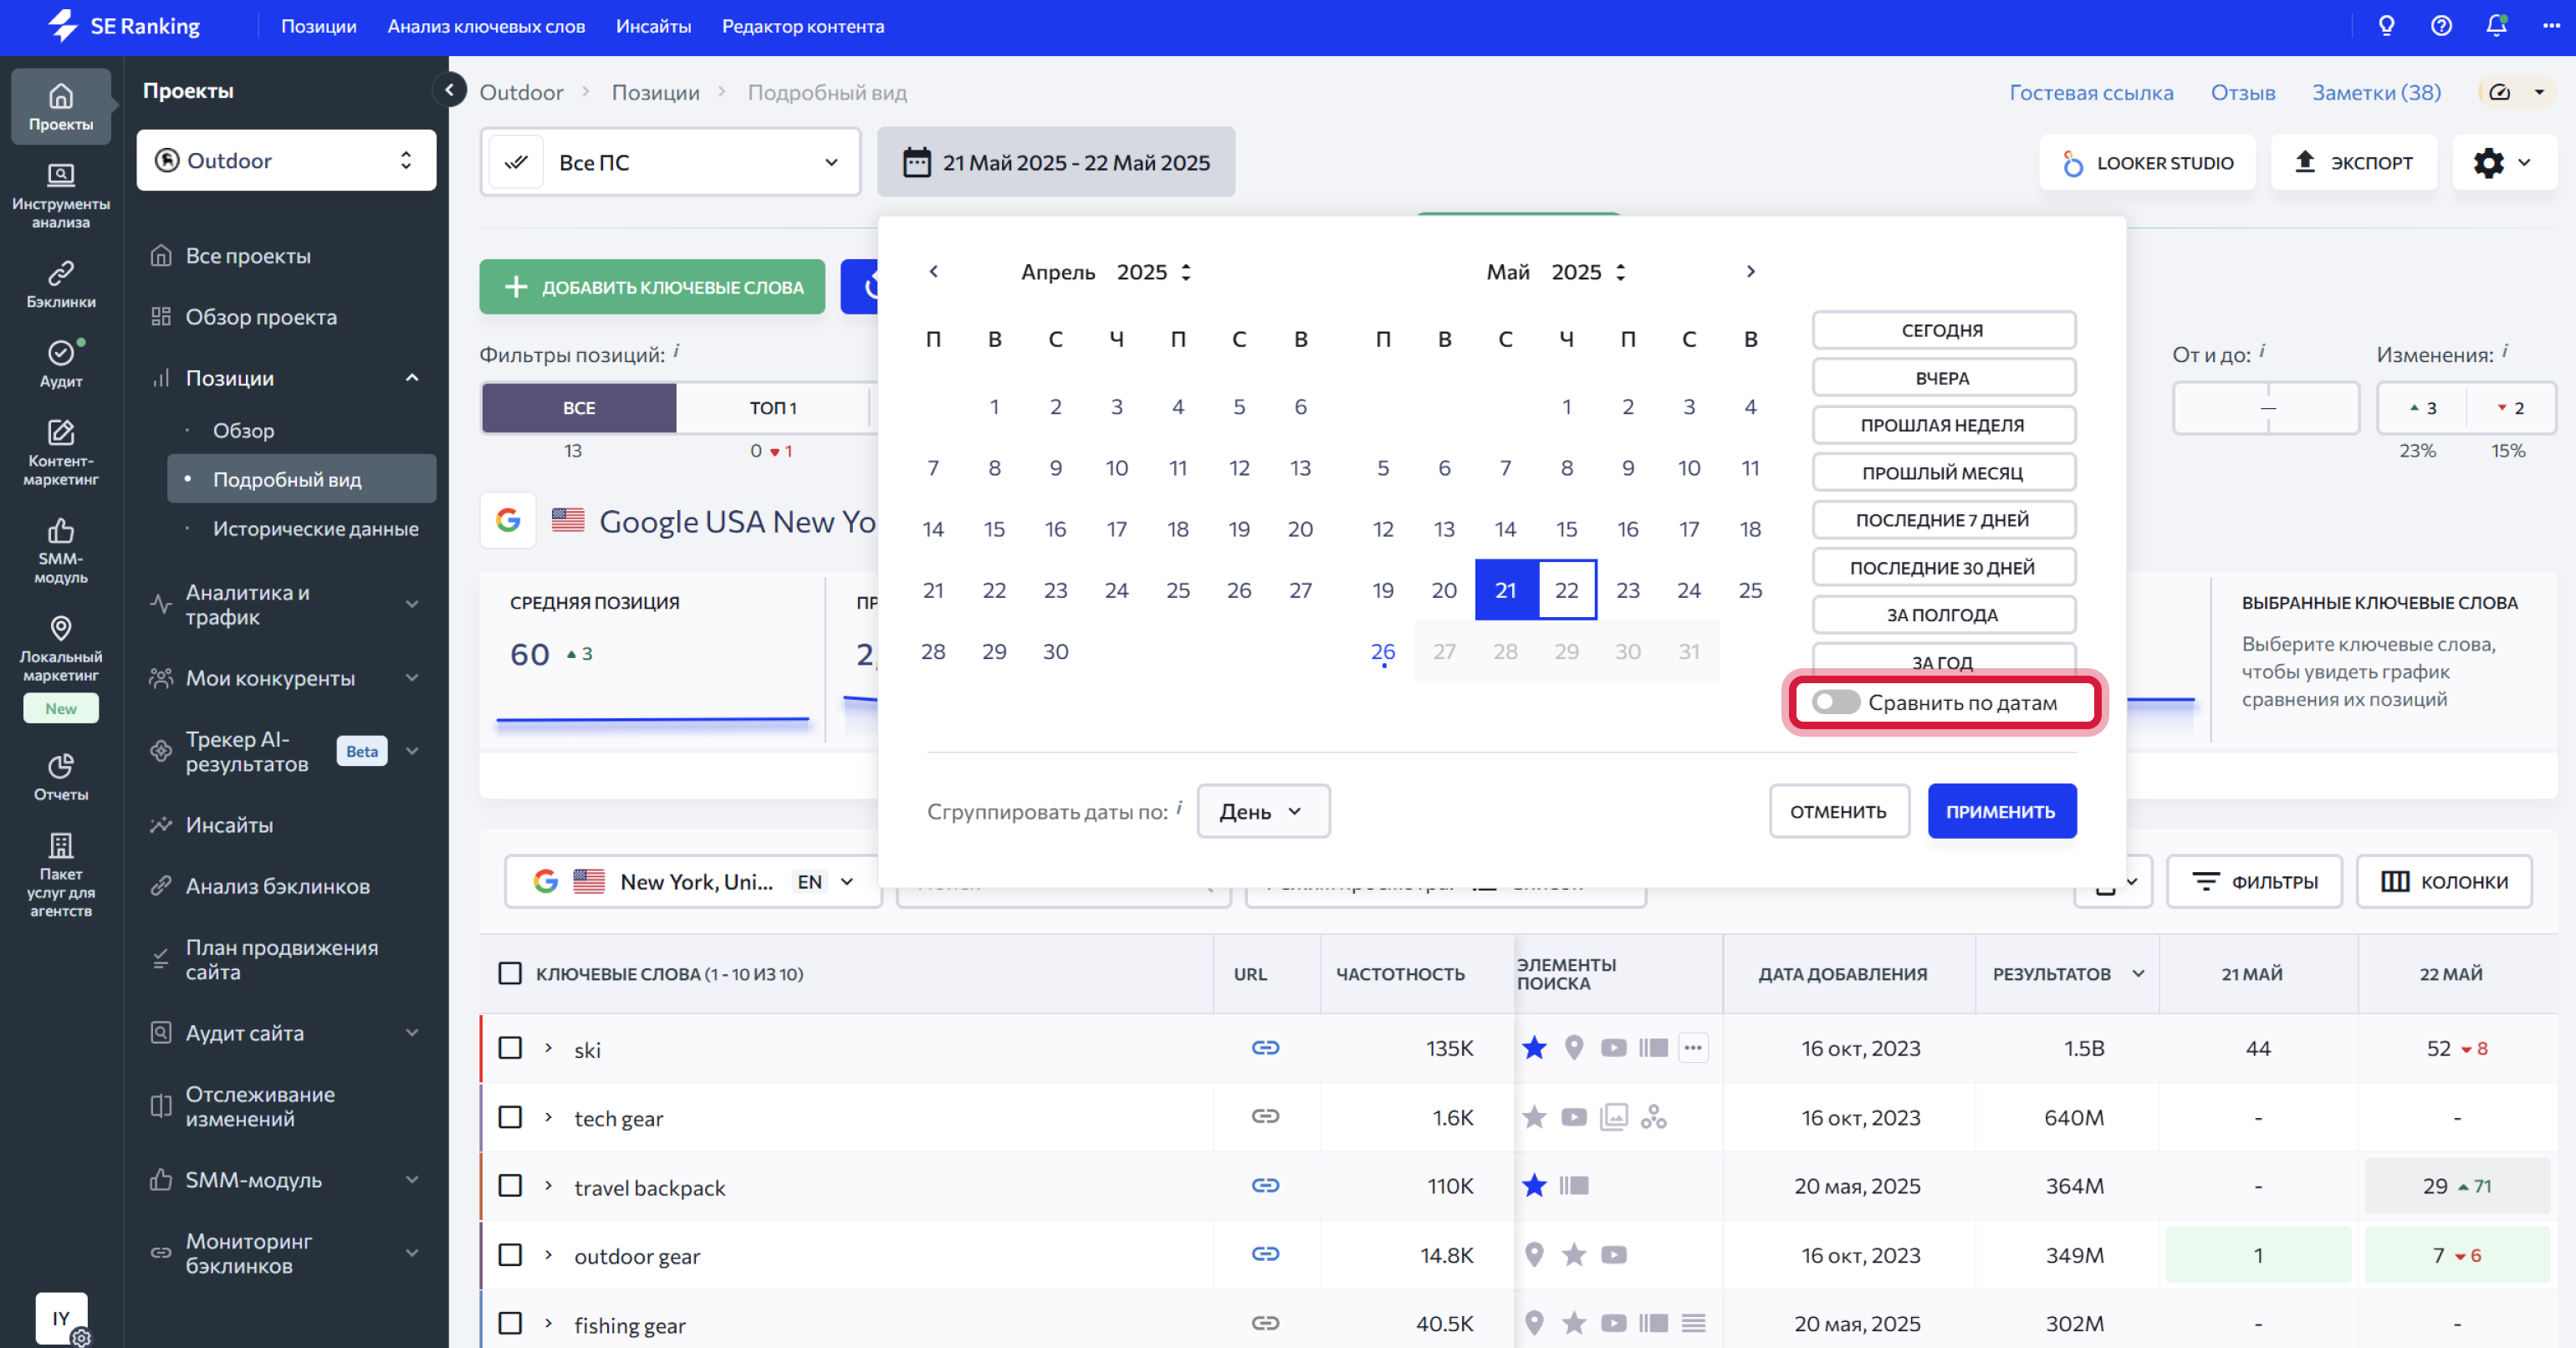The image size is (2576, 1348).
Task: Sort by the Results column
Action: (2068, 974)
